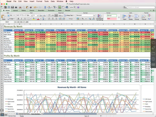Click the Center Text icon
The height and width of the screenshot is (117, 156).
pos(53,19)
